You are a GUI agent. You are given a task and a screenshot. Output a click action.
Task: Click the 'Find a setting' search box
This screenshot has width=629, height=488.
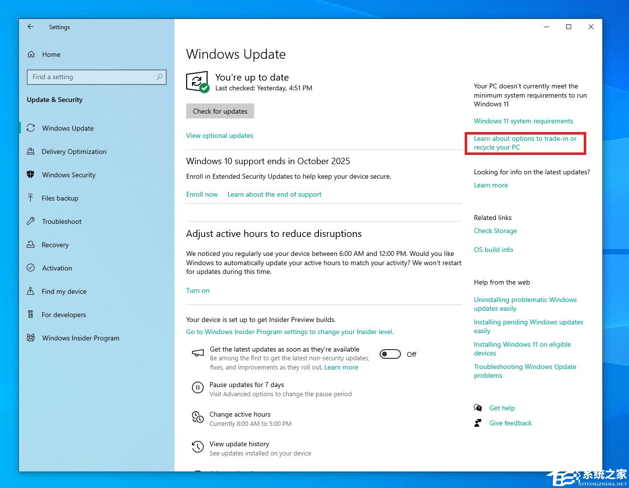coord(97,77)
